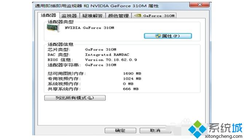Image resolution: width=244 pixels, height=140 pixels.
Task: Click 适配器字符串 label
Action: click(x=64, y=65)
